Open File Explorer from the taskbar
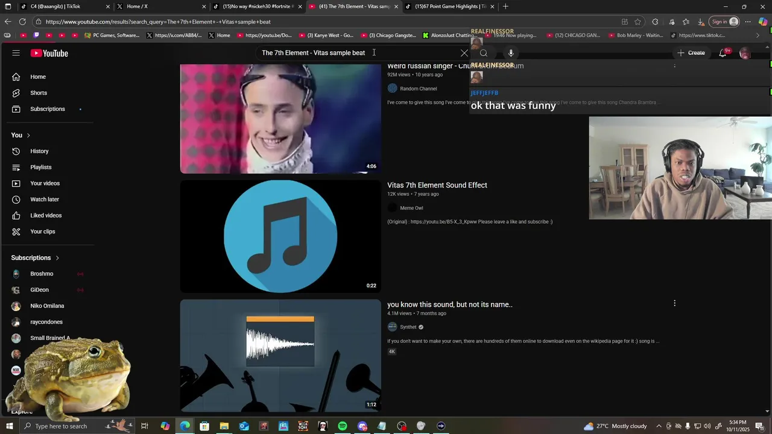Screen dimensions: 772x434 pyautogui.click(x=224, y=426)
